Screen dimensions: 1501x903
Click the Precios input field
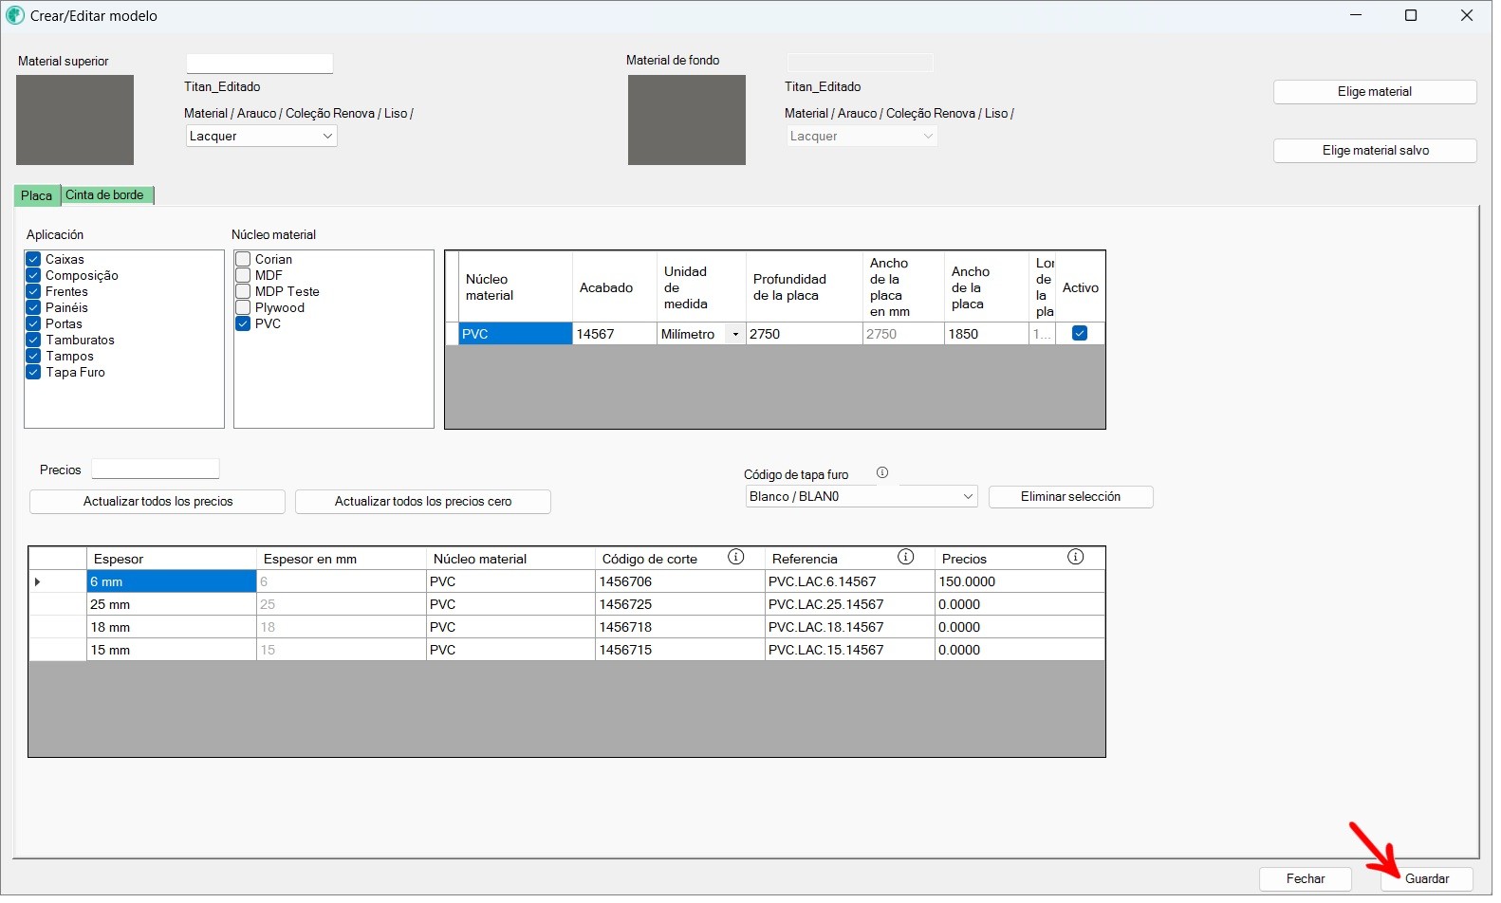click(156, 470)
